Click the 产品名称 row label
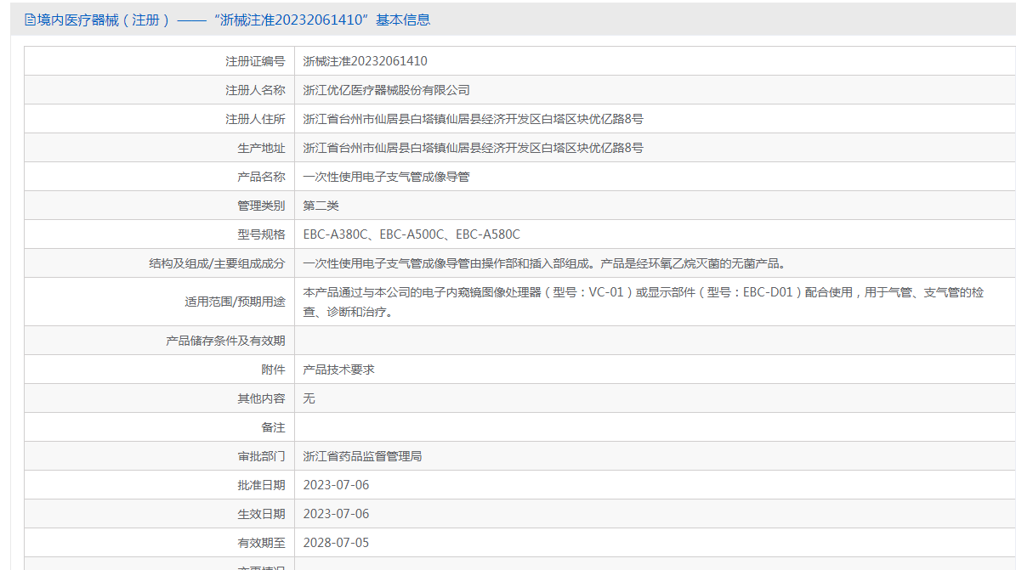The image size is (1016, 570). (x=261, y=177)
